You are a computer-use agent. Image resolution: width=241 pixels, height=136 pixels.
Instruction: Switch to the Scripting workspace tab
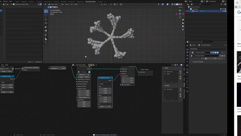tap(100, 2)
